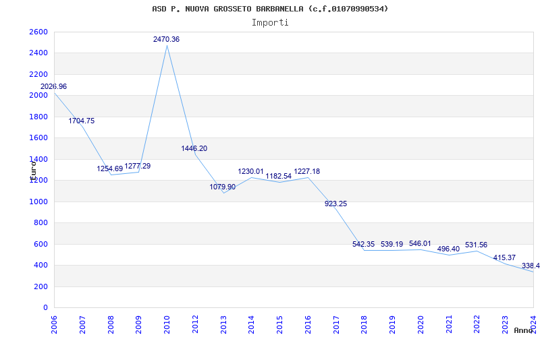Click the data label 496.40
Screen dimensions: 540x337
(x=448, y=249)
